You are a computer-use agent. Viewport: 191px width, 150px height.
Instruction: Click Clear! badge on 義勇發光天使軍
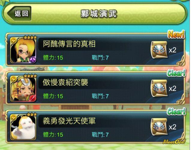click(x=176, y=112)
